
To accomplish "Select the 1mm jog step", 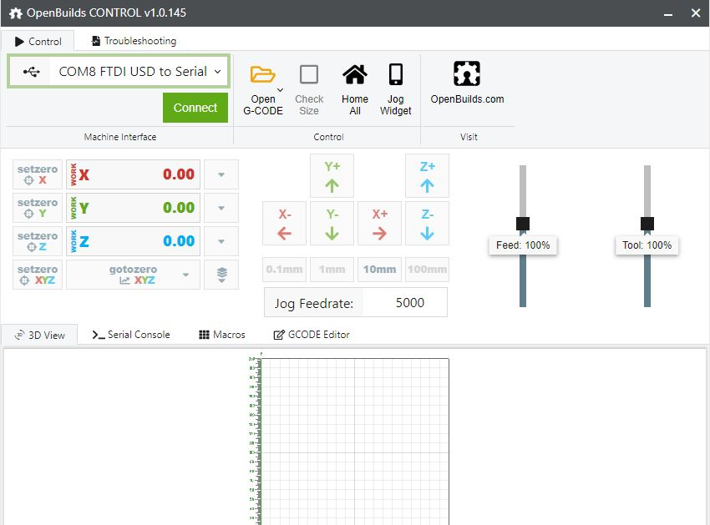I will click(x=332, y=270).
